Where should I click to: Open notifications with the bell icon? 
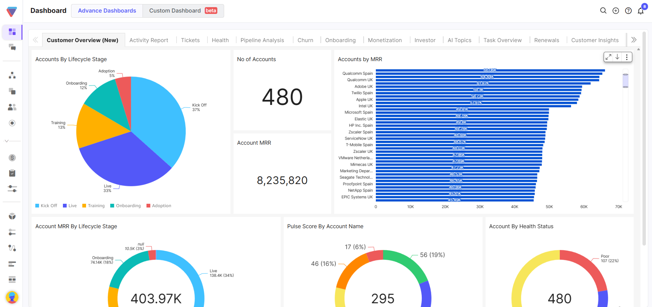coord(641,11)
